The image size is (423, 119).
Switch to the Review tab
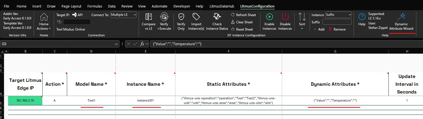[127, 6]
